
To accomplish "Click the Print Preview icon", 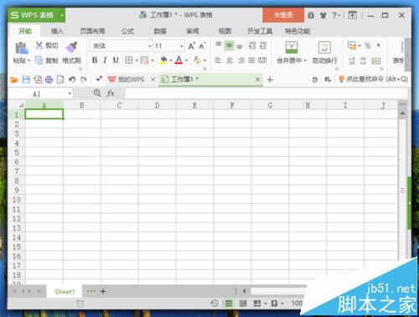I will [60, 80].
